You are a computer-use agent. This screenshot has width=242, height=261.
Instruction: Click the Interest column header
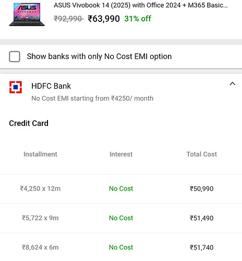click(x=121, y=154)
